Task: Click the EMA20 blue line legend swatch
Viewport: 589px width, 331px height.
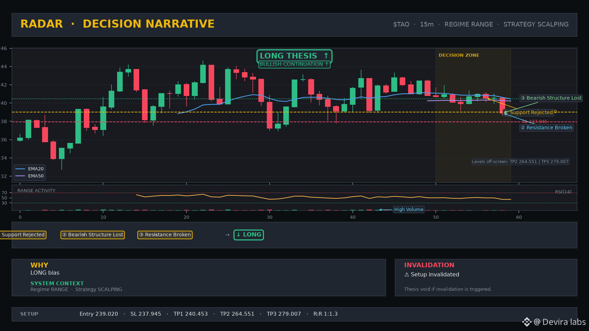Action: point(20,169)
